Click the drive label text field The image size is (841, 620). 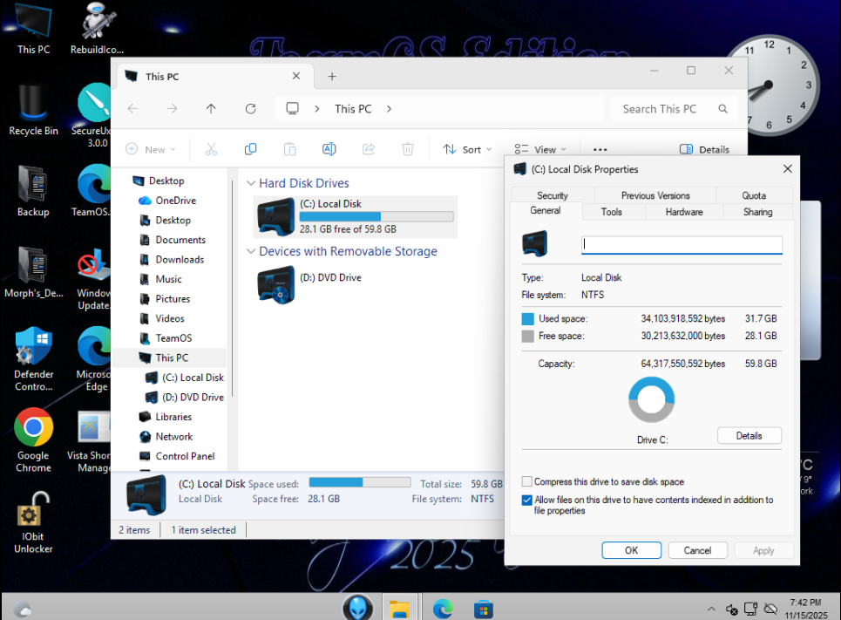[682, 245]
